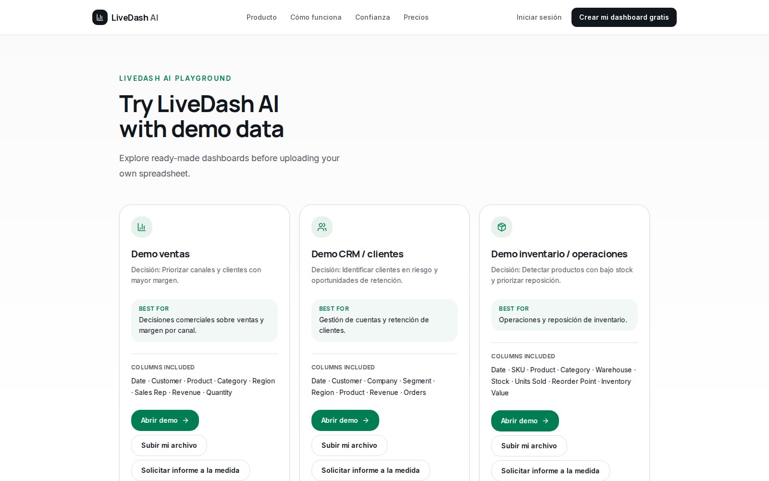
Task: Click the column list containing 'Sales Rep · Revenue'
Action: 203,387
